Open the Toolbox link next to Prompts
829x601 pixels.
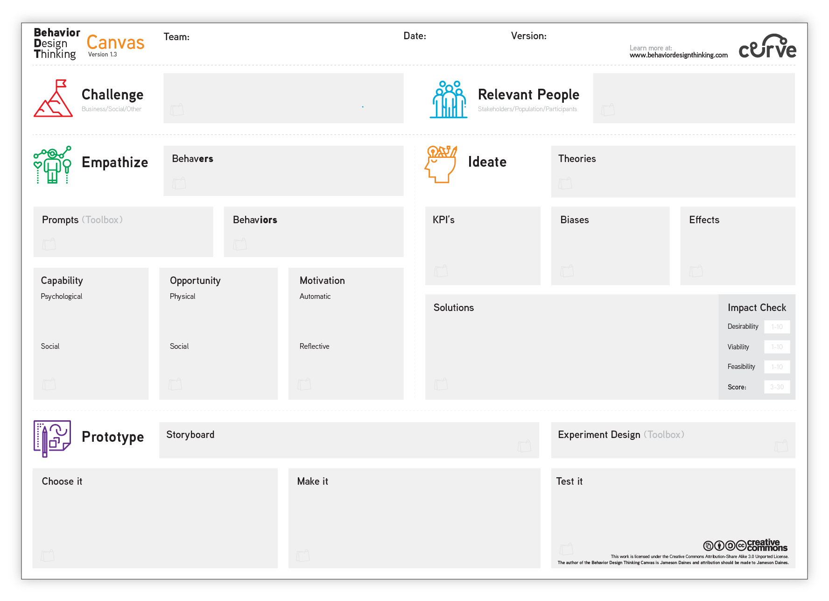click(x=102, y=219)
